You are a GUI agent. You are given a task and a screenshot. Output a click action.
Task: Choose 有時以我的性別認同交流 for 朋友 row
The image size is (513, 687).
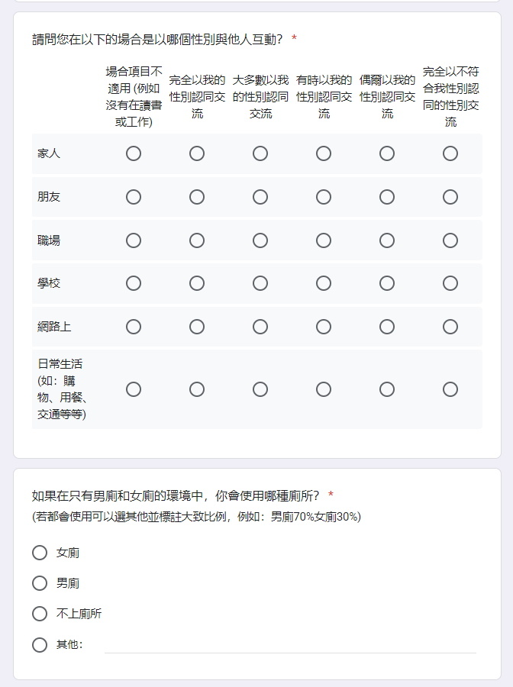coord(324,197)
